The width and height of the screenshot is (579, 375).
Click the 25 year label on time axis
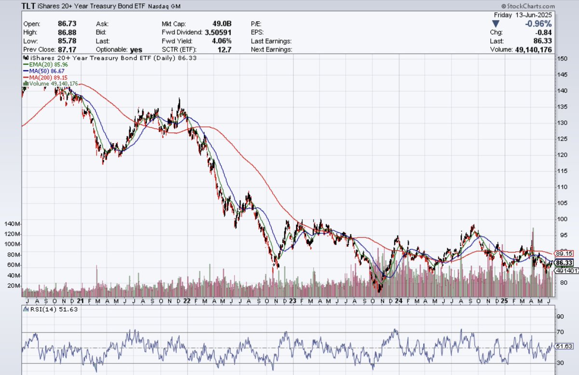(505, 301)
